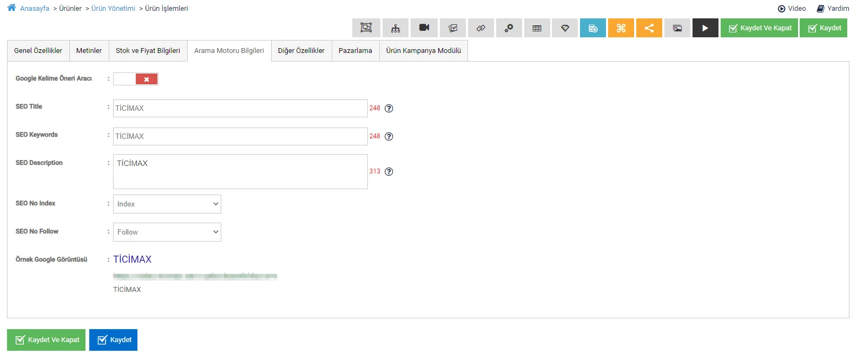Click the TİCİMAX Google preview title
This screenshot has height=354, width=857.
tap(133, 259)
